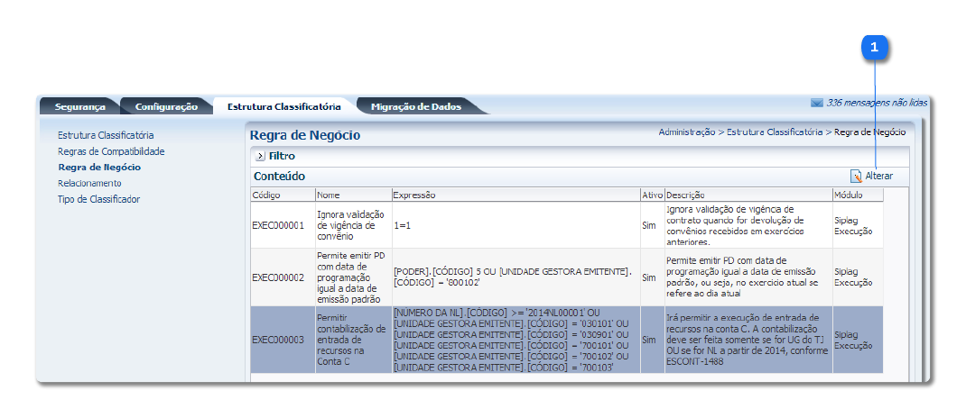Expand the Filtro section
Image resolution: width=966 pixels, height=418 pixels.
[x=260, y=156]
